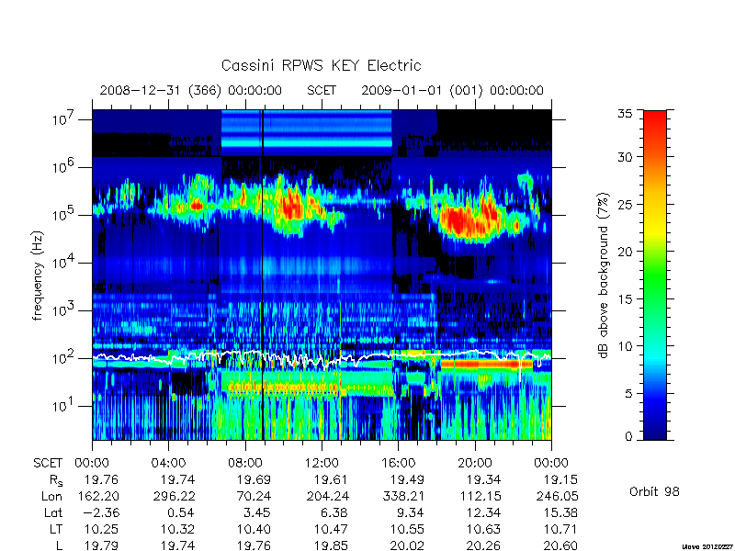Viewport: 735px width, 551px height.
Task: Click the Lon value "162.20"
Action: coord(97,496)
